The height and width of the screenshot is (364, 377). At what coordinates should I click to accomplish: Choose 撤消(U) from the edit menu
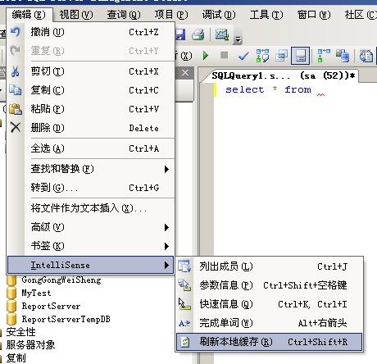pyautogui.click(x=92, y=32)
